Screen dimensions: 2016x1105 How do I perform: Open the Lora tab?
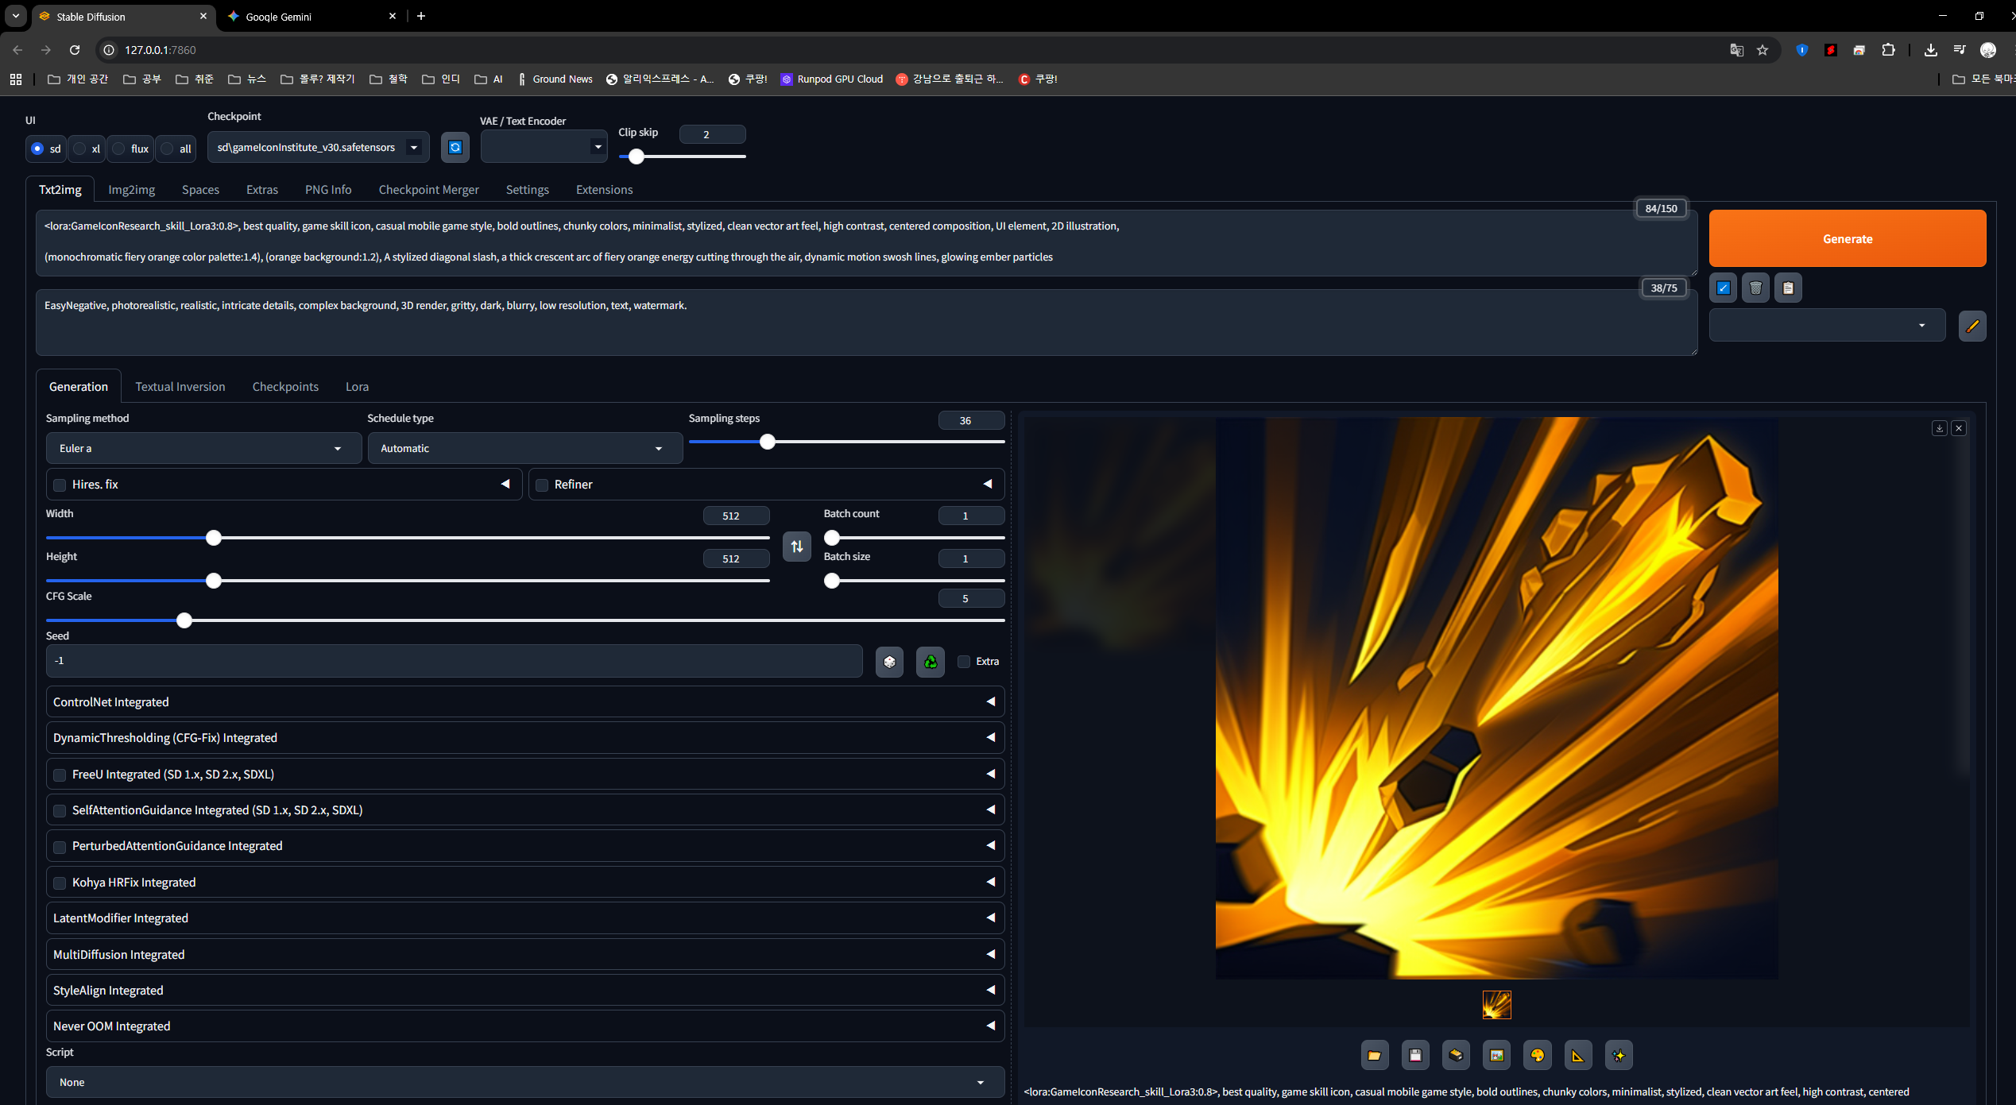pos(357,386)
